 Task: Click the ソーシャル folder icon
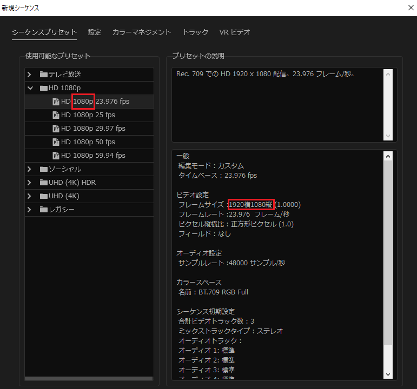pyautogui.click(x=44, y=169)
